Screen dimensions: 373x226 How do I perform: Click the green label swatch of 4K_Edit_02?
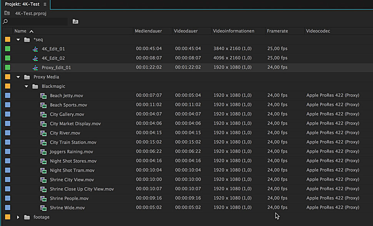(x=8, y=58)
